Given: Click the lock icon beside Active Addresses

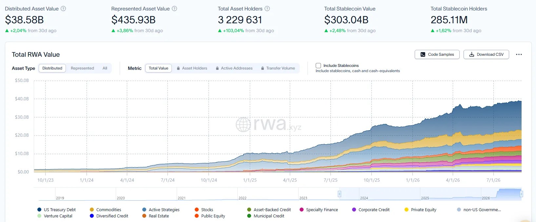Looking at the screenshot, I should (x=217, y=68).
